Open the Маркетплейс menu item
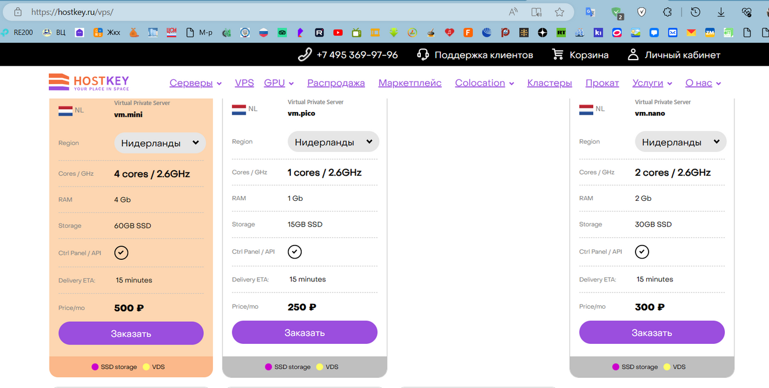 pos(410,83)
